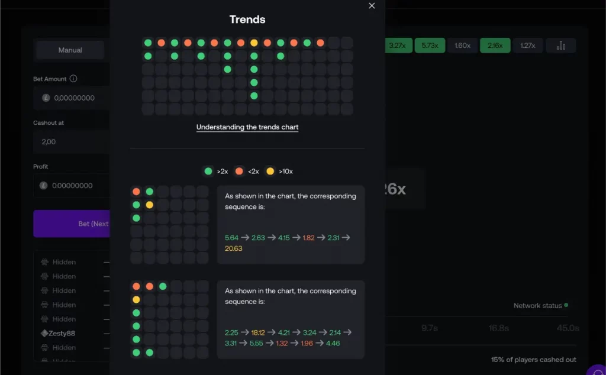
Task: Click the red 1.32 sequence value
Action: coord(282,343)
